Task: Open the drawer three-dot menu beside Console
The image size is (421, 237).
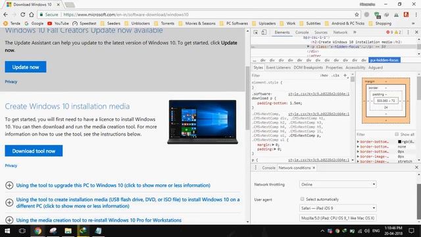Action: (x=256, y=168)
